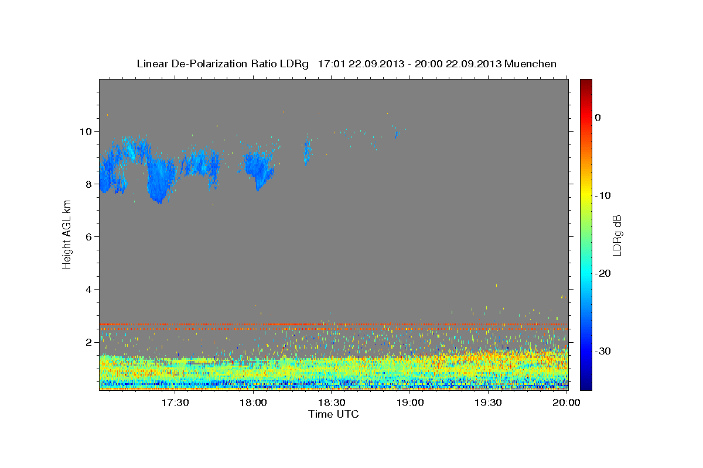Click the 17:30 time tick label
This screenshot has width=703, height=468.
175,402
